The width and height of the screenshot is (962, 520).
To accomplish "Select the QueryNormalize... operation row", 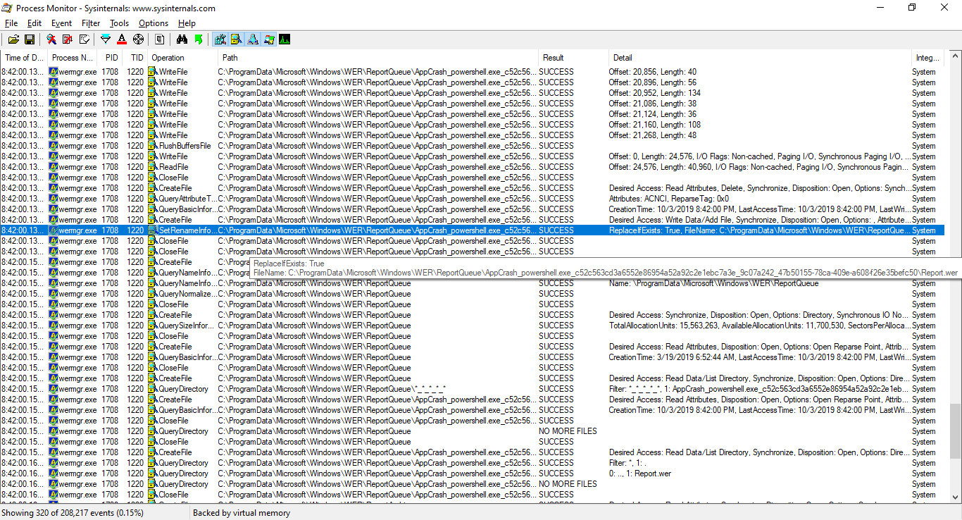I will click(472, 294).
